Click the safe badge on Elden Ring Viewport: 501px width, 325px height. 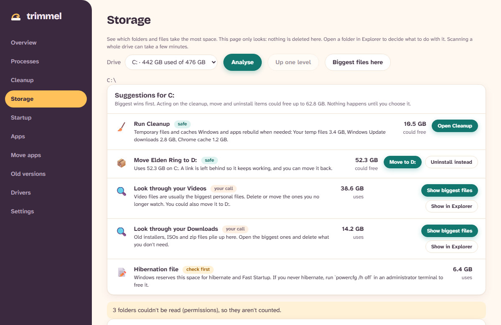(210, 160)
